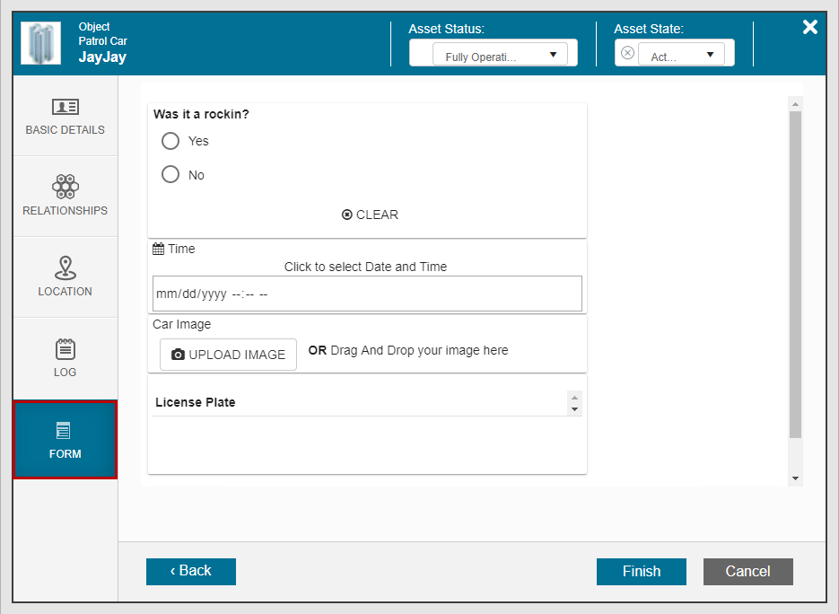Click the Patrol Car building thumbnail icon

(x=40, y=44)
